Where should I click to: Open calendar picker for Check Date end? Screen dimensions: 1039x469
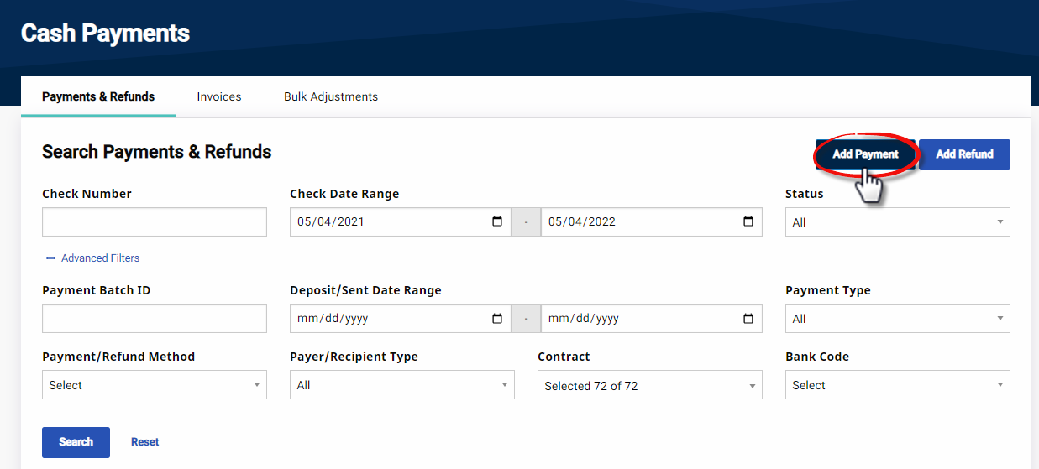[748, 222]
